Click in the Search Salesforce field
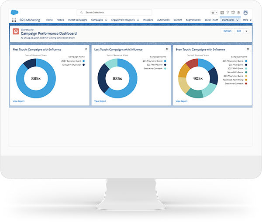 [114, 13]
